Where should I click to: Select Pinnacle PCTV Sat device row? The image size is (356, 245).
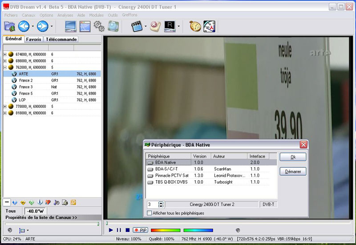click(211, 175)
